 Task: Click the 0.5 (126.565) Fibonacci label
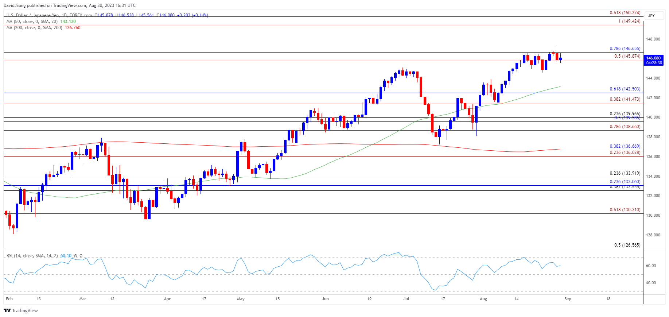[627, 245]
